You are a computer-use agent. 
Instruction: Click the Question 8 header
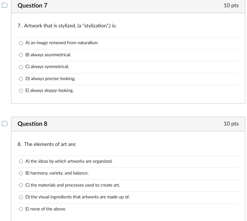tap(32, 124)
